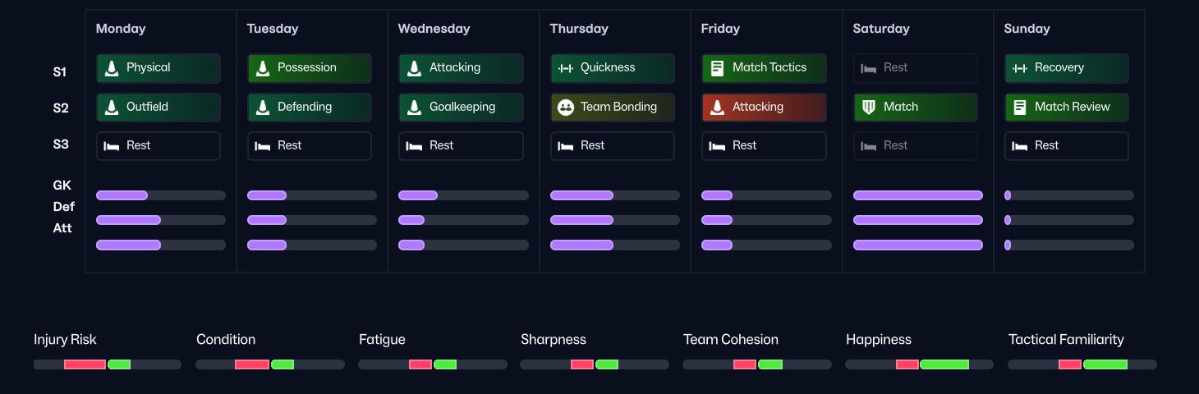Select the Wednesday Goalkeeping session
The width and height of the screenshot is (1199, 394).
tap(461, 108)
